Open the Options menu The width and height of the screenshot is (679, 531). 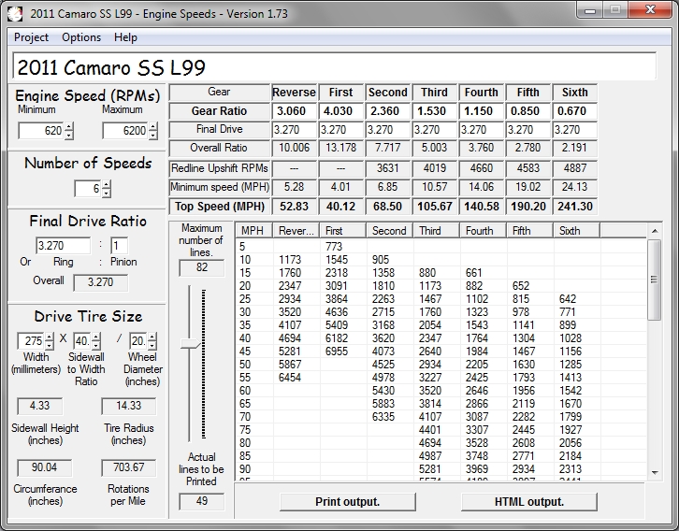(81, 37)
